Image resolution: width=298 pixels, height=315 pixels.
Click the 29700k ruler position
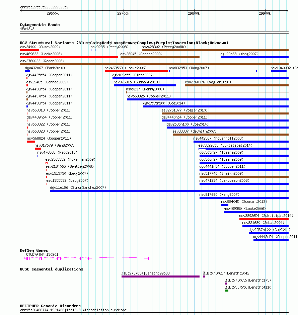coord(123,13)
